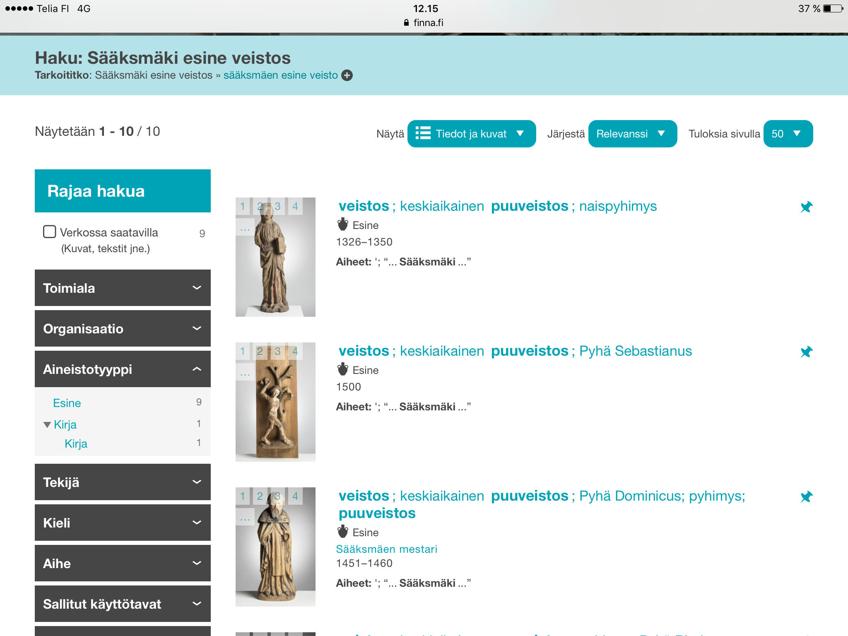Collapse the Aineistotyyppi facet panel
This screenshot has width=848, height=636.
pyautogui.click(x=123, y=369)
